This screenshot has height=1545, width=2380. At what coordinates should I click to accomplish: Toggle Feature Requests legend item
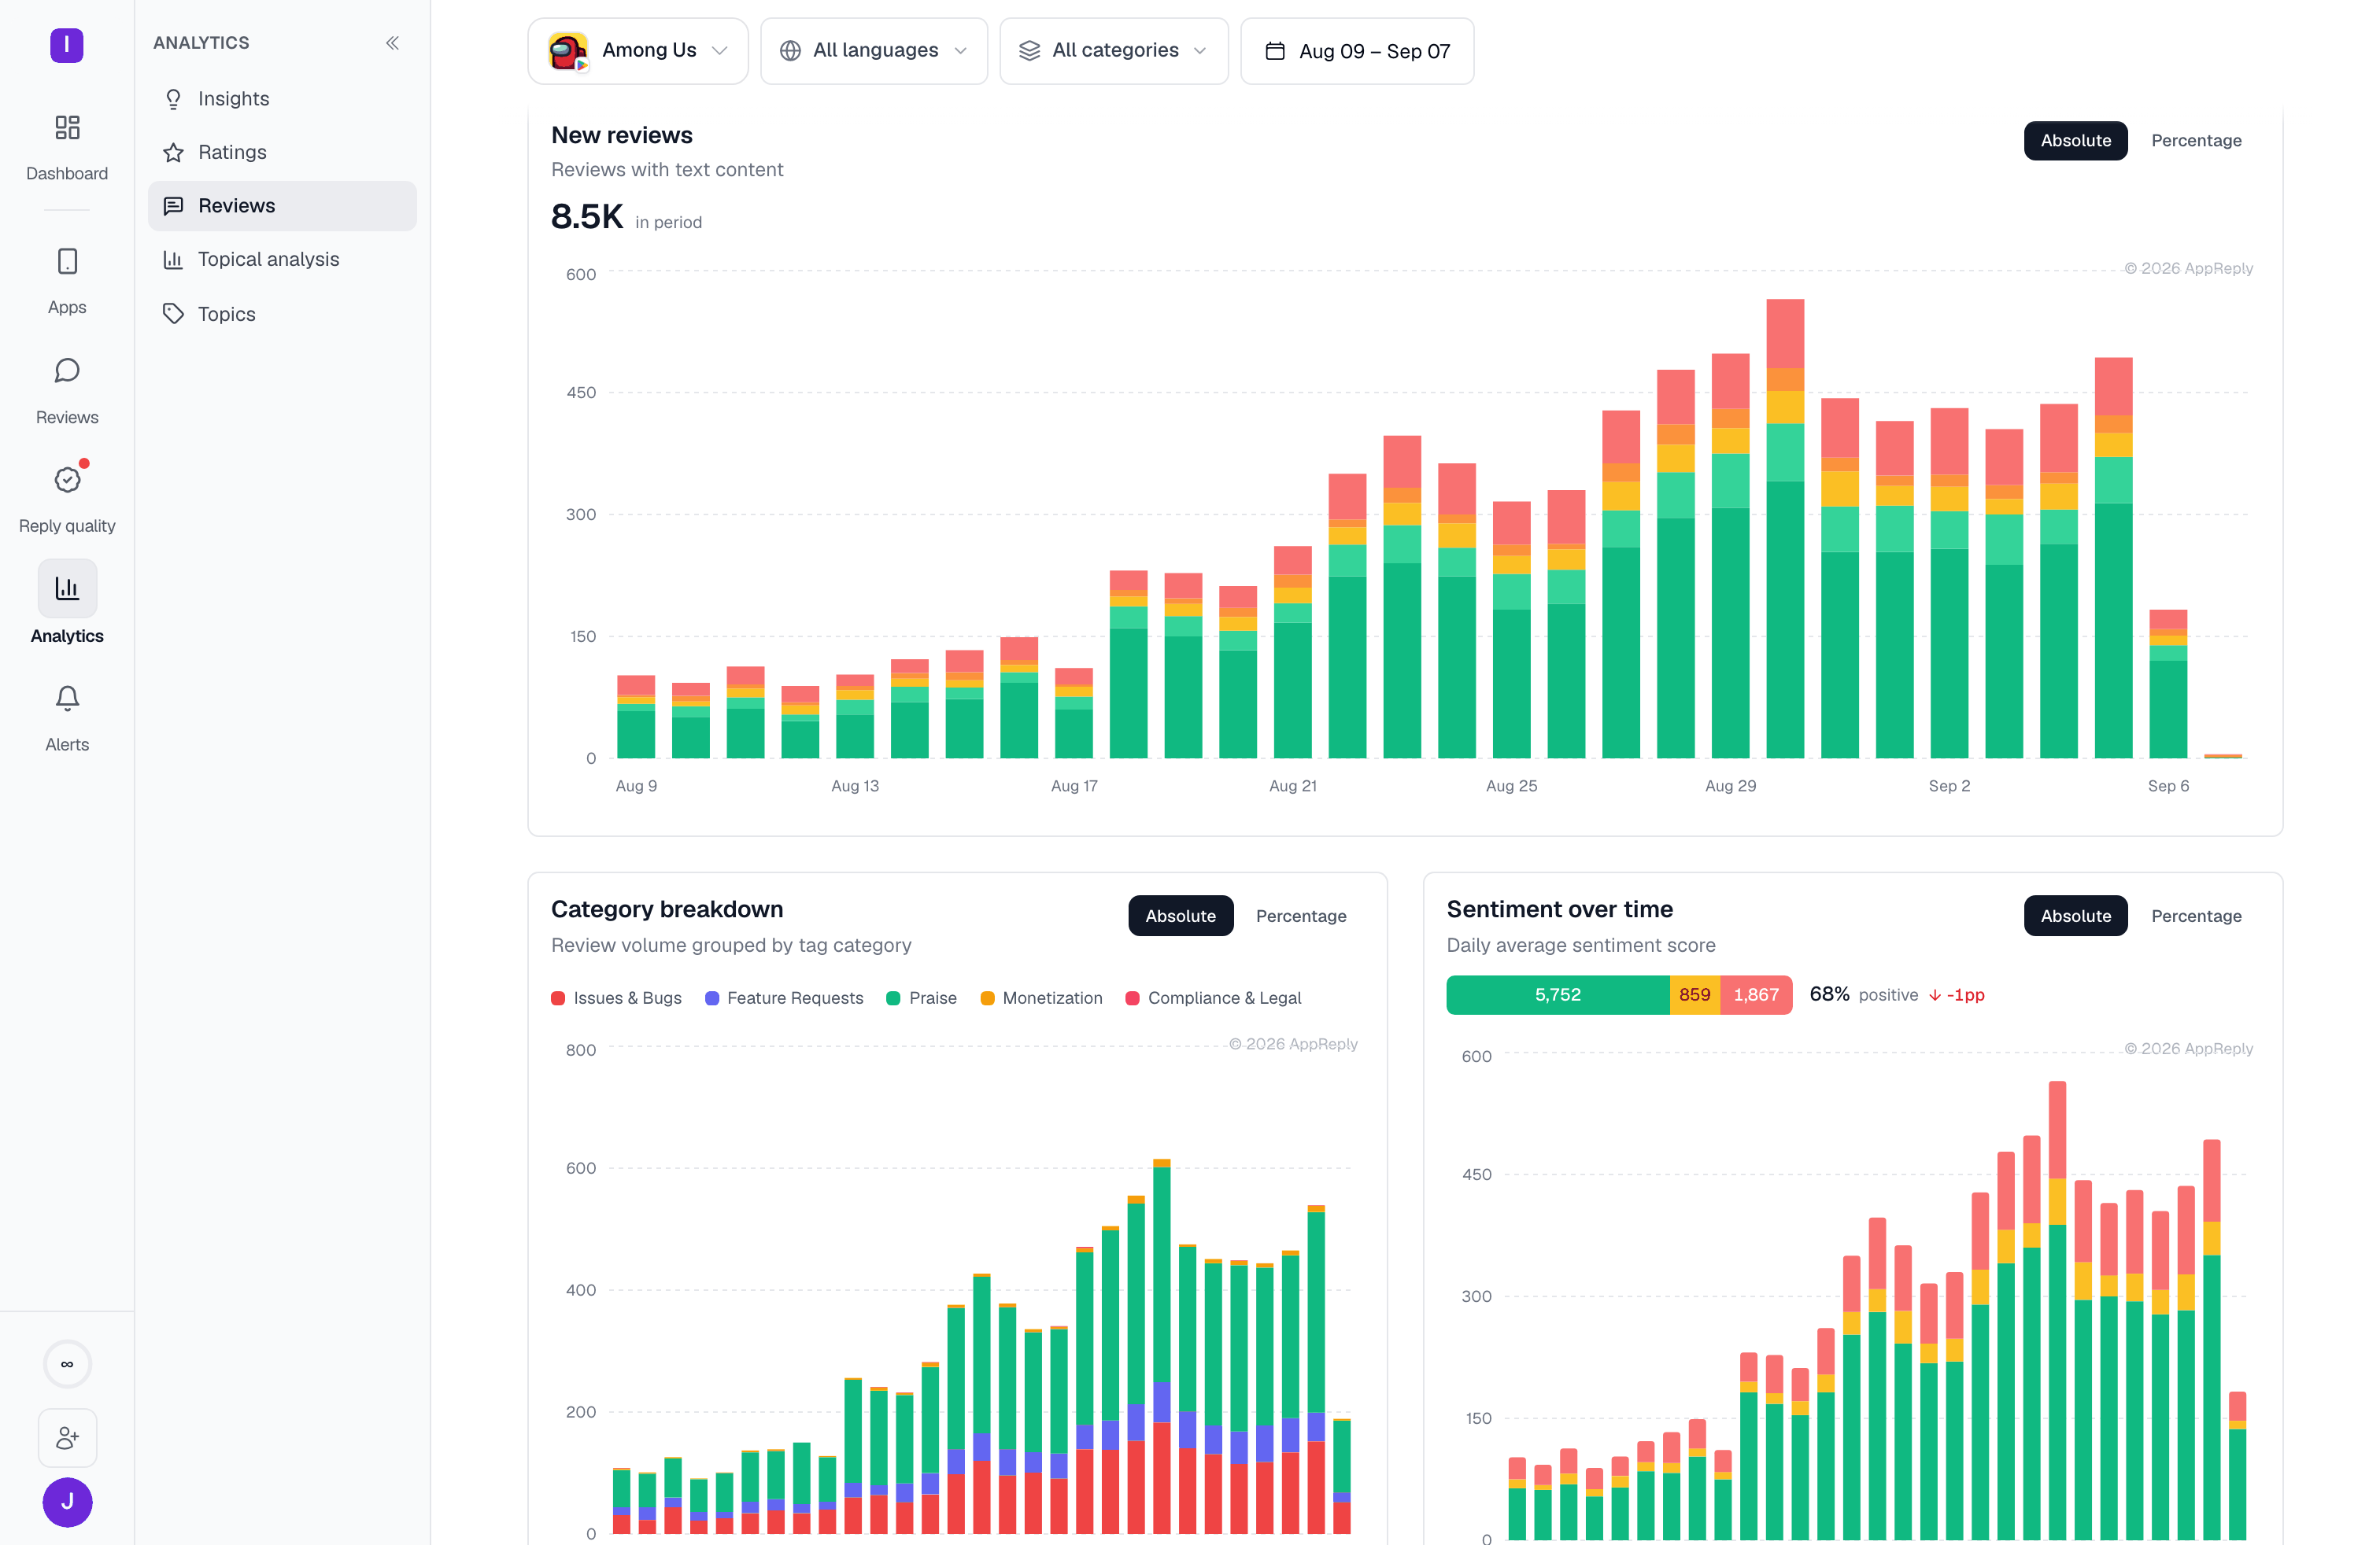pos(784,998)
